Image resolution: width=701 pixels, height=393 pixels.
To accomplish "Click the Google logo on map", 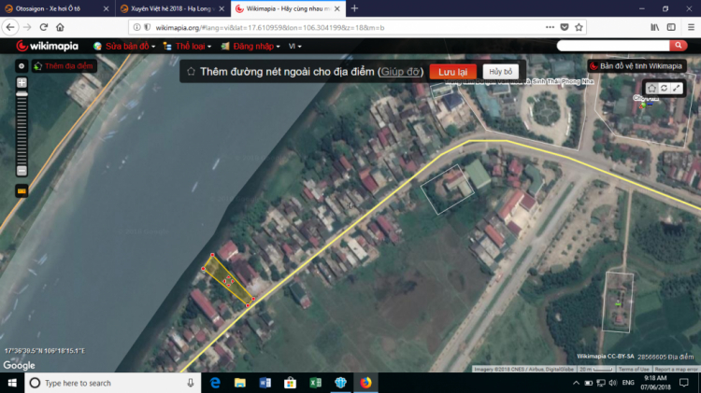I will (19, 365).
